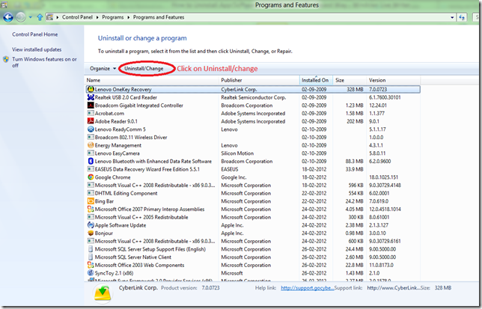The height and width of the screenshot is (309, 482).
Task: Open the Organize dropdown menu
Action: pos(103,69)
